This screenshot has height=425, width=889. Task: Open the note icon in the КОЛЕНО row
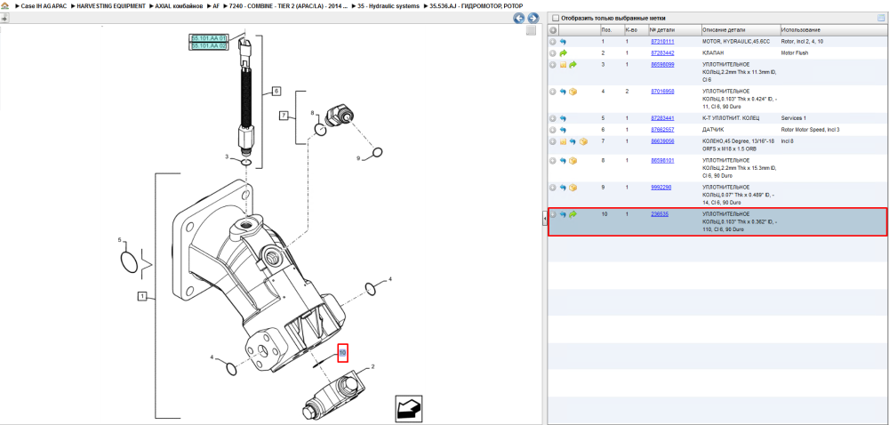click(563, 141)
